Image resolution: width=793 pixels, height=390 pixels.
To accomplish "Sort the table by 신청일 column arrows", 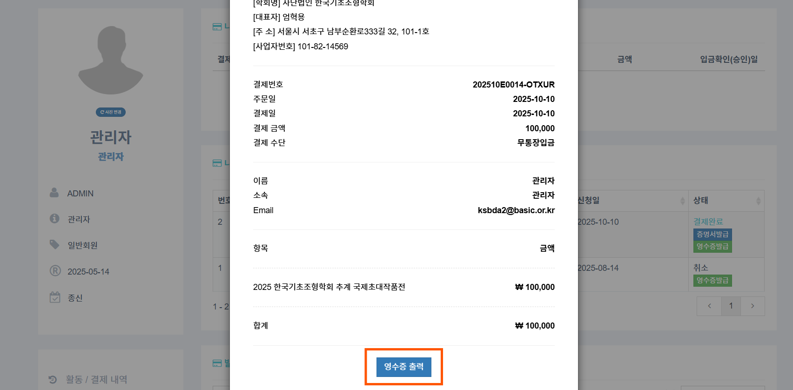I will pyautogui.click(x=682, y=201).
